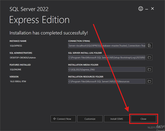165x131 pixels.
Task: Select the installation resources folder path field
Action: (x=107, y=81)
